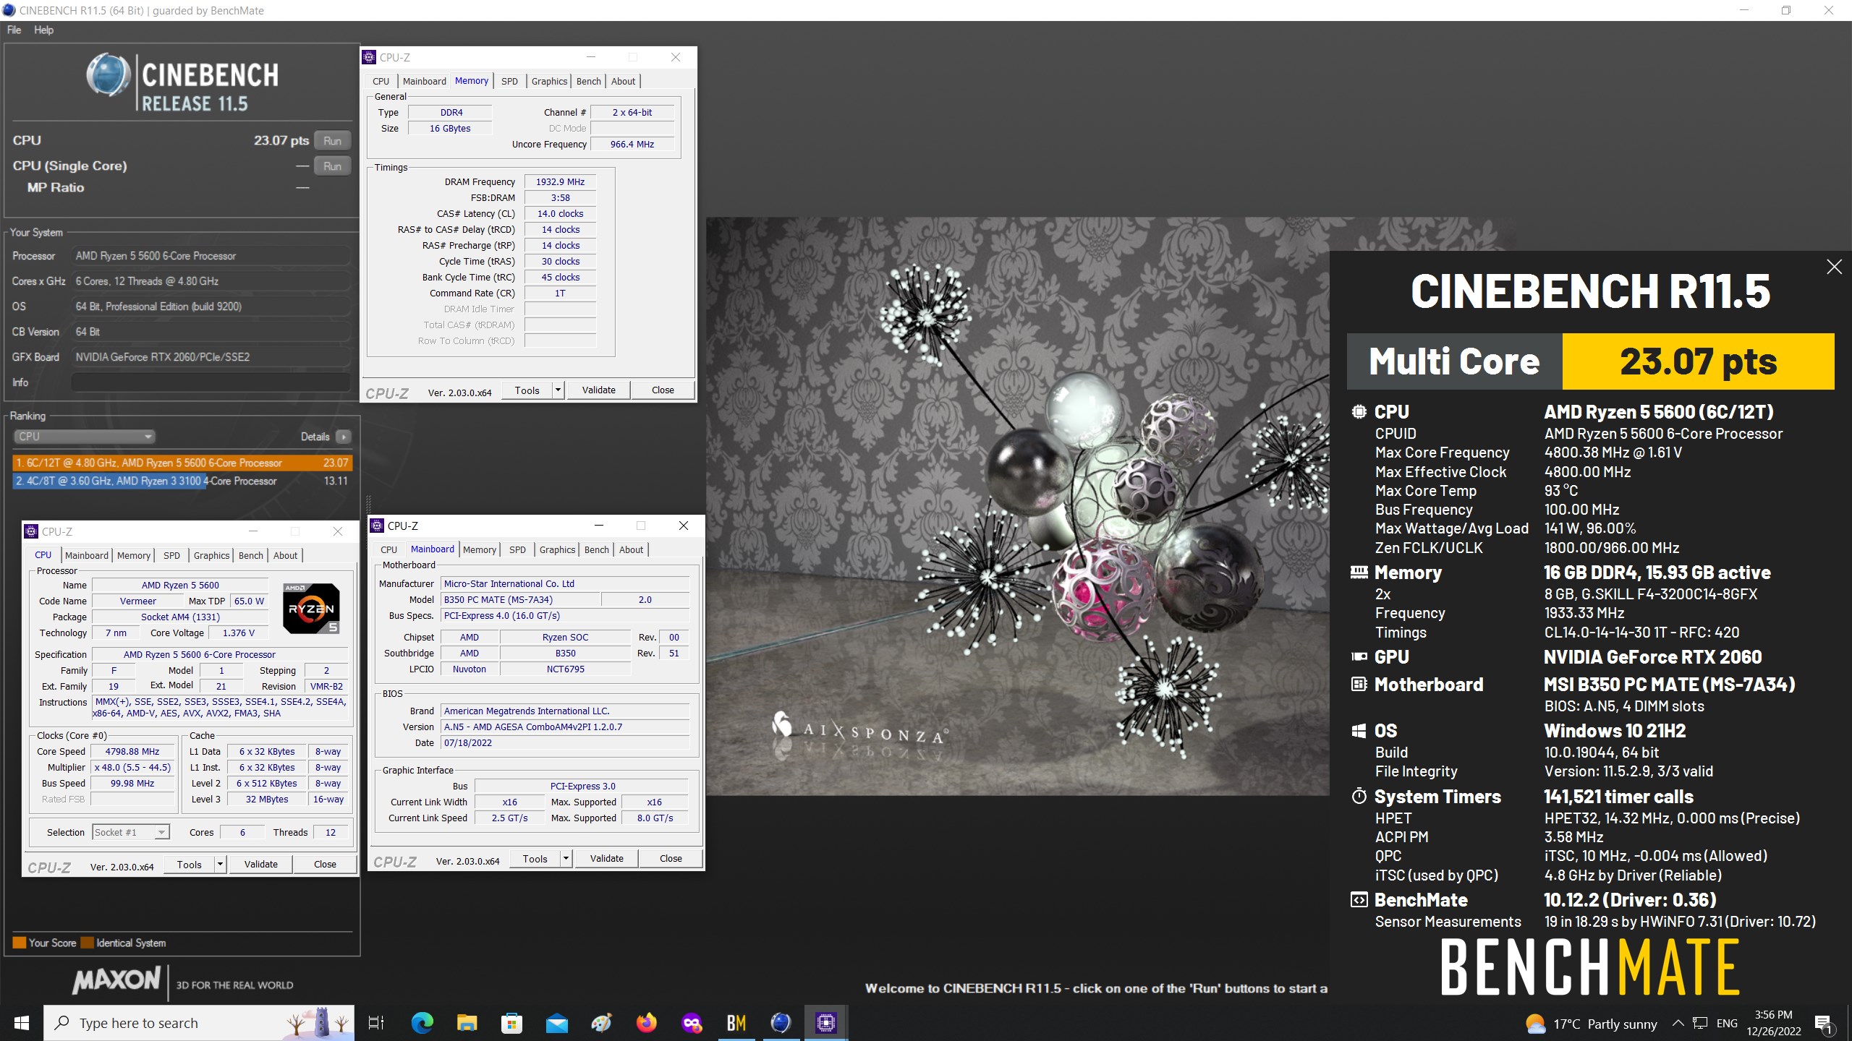Open Firefox from taskbar
This screenshot has height=1041, width=1852.
(646, 1023)
